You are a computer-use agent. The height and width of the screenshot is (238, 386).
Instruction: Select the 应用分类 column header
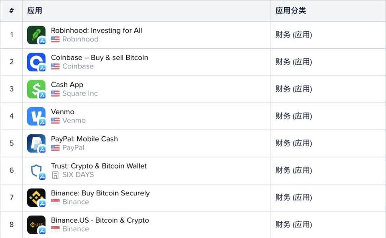click(x=291, y=10)
